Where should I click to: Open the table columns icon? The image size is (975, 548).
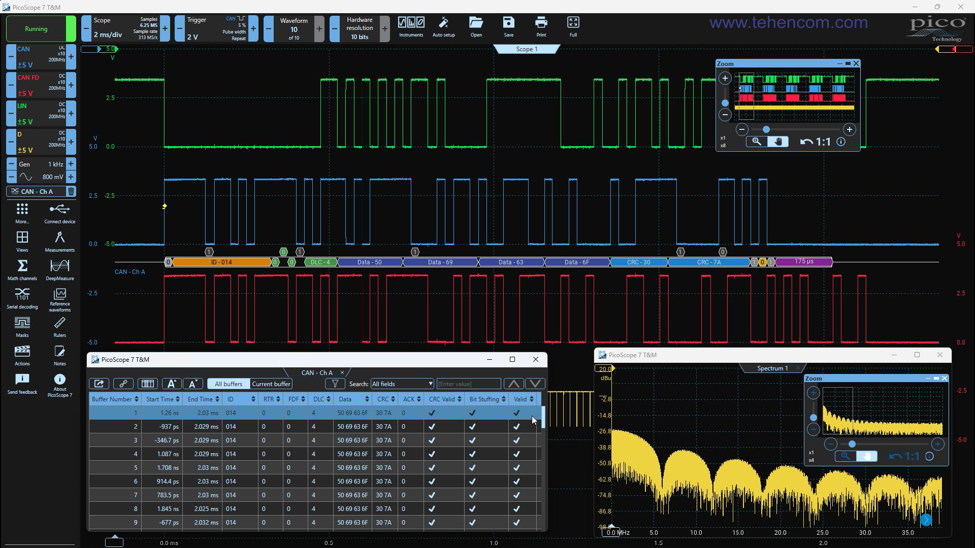point(147,384)
